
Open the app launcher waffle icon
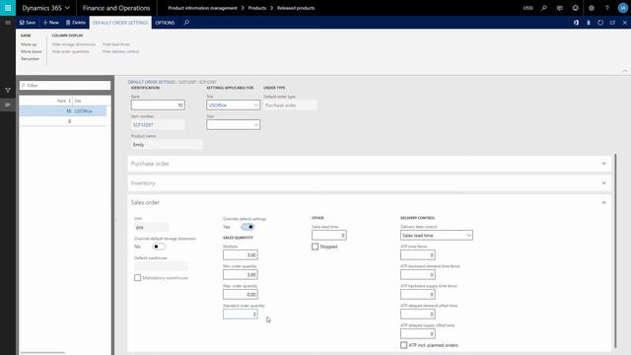tap(8, 8)
